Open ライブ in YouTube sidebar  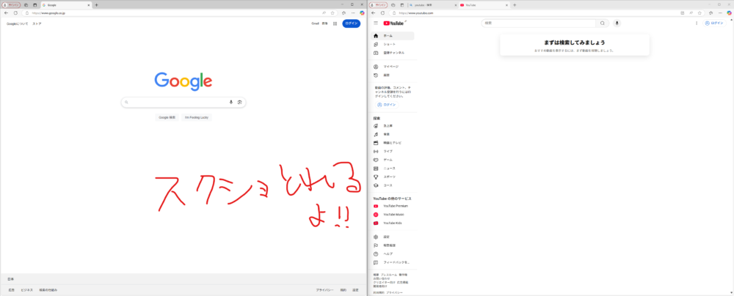coord(392,151)
